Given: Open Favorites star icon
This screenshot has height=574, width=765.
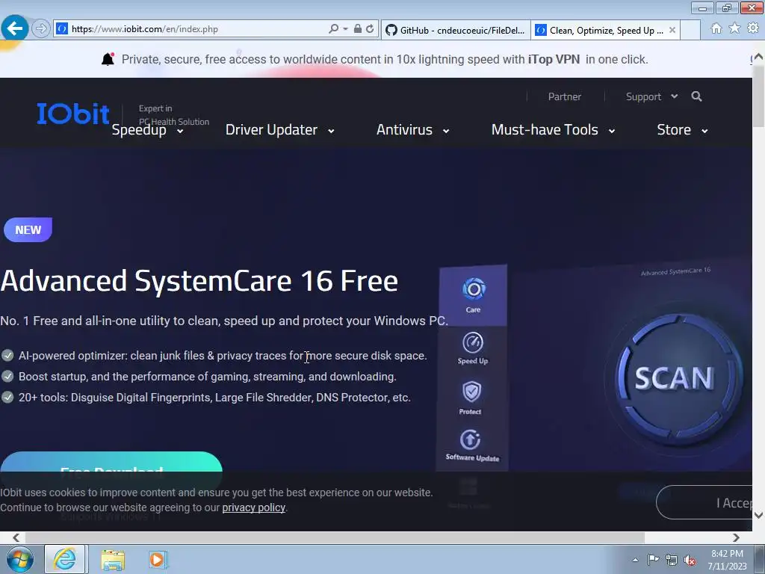Looking at the screenshot, I should pos(734,29).
